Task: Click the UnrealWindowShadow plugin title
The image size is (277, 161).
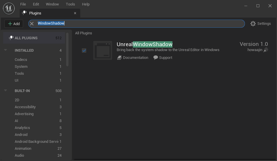Action: (144, 44)
